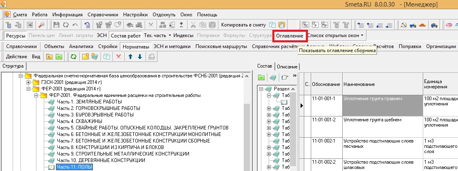Collapse the ФЕР-2001 (редакция 2014 г) tree node
This screenshot has width=458, height=171.
pos(29,89)
